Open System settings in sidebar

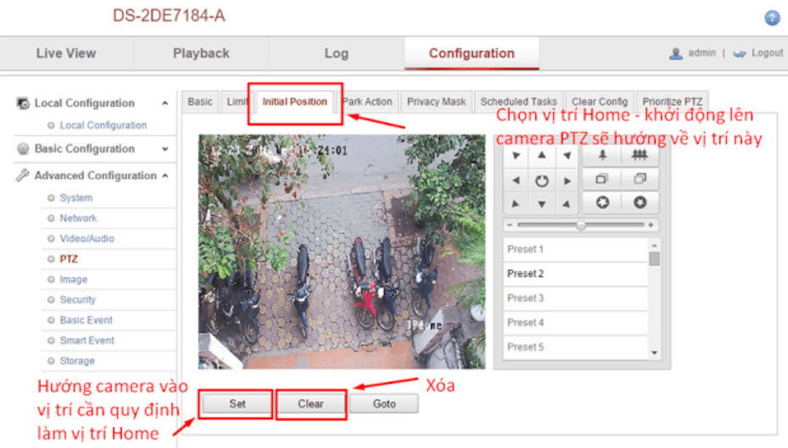[x=76, y=198]
